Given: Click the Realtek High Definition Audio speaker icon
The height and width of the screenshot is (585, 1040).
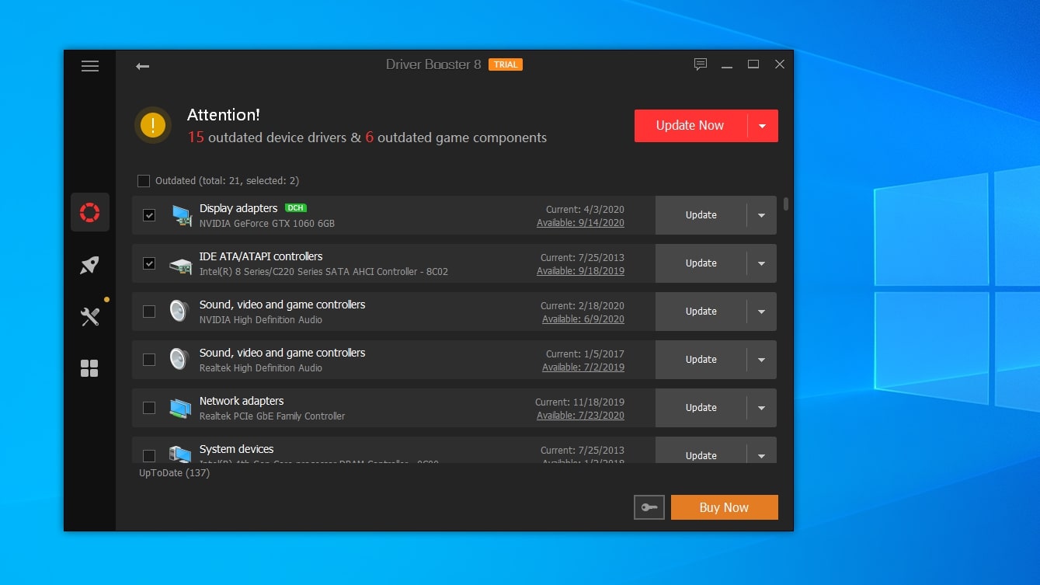Looking at the screenshot, I should click(179, 360).
